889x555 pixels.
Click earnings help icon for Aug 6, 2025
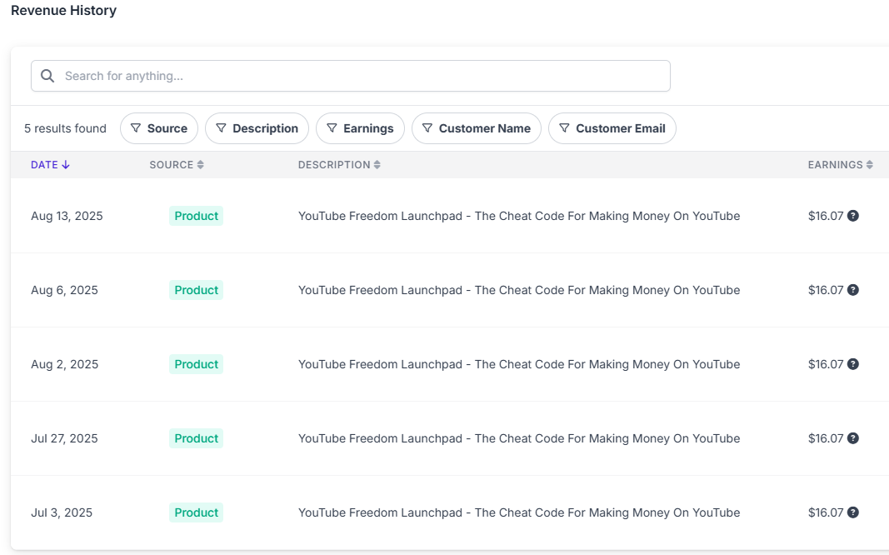852,290
